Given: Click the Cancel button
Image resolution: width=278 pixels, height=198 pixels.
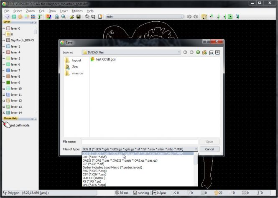Looking at the screenshot, I should click(x=209, y=149).
